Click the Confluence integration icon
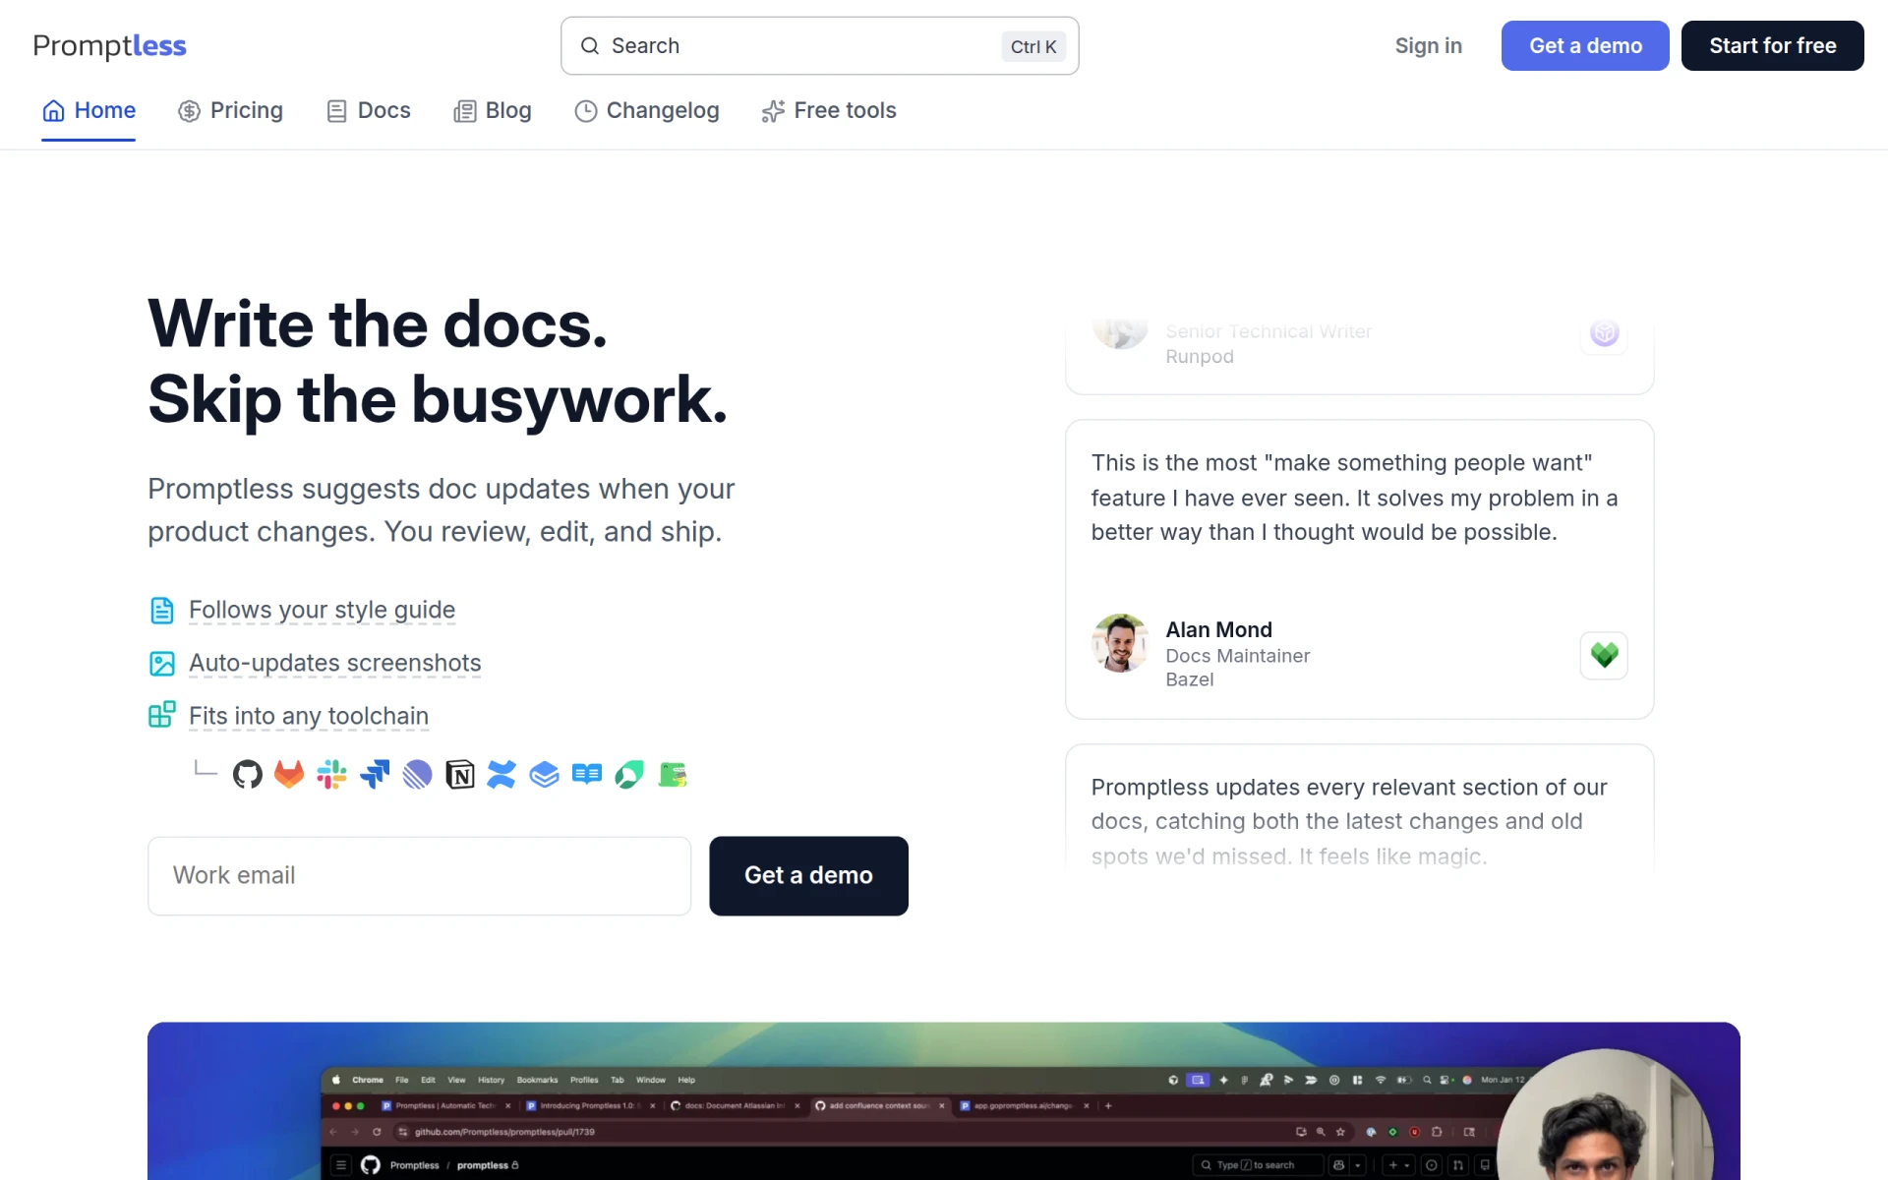The image size is (1888, 1180). pyautogui.click(x=501, y=775)
